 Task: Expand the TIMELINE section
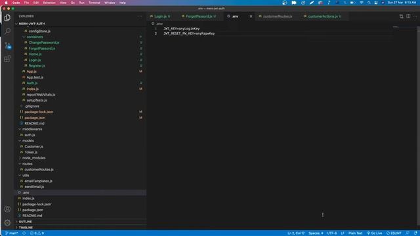coord(26,227)
